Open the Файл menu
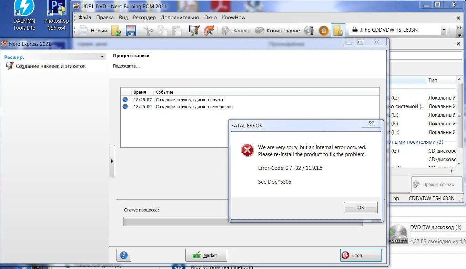Screen dimensions: 466x269 tap(85, 18)
